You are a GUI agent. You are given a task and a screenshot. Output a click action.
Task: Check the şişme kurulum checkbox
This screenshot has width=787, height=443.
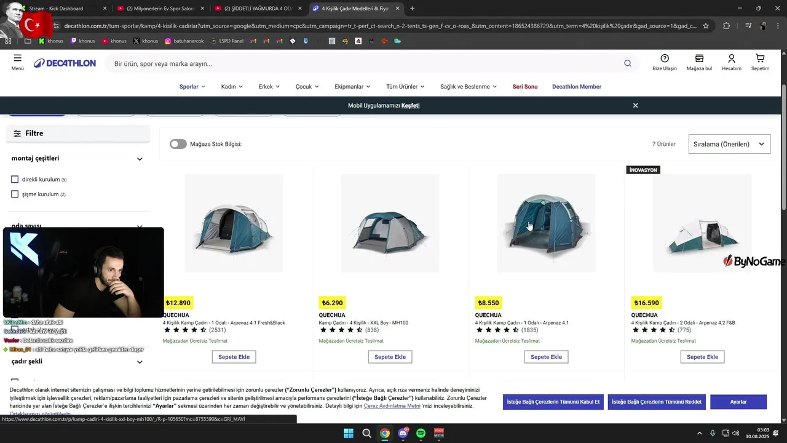point(15,194)
